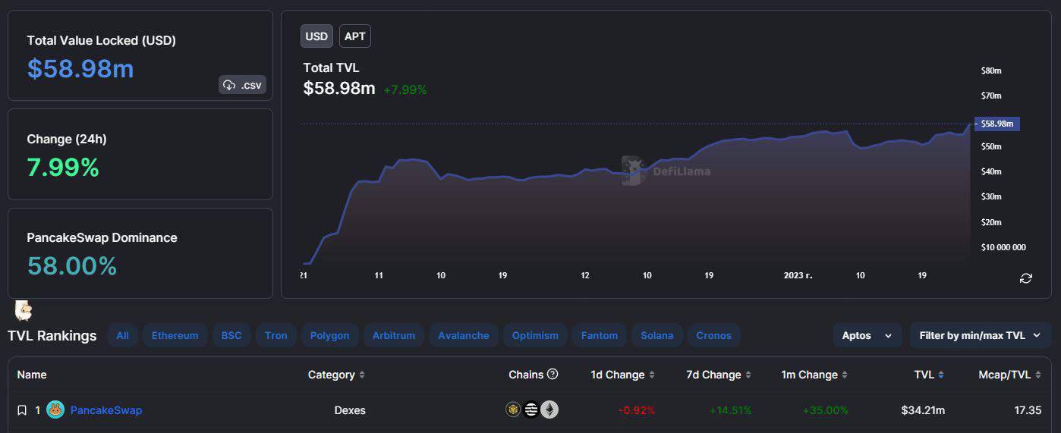Click the Ethereum chain icon in PancakeSwap row
The height and width of the screenshot is (433, 1061).
pos(549,410)
